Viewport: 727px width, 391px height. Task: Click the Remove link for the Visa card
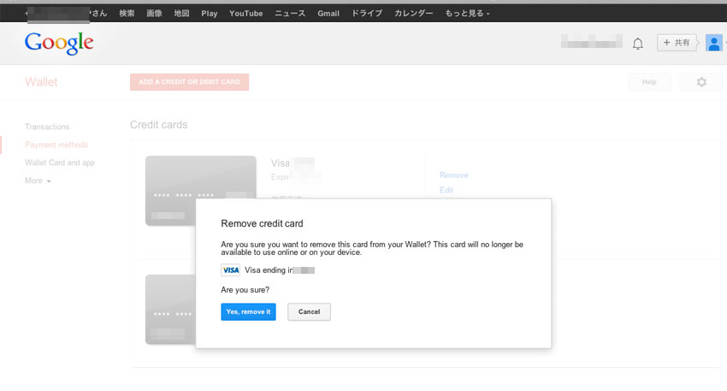coord(454,175)
